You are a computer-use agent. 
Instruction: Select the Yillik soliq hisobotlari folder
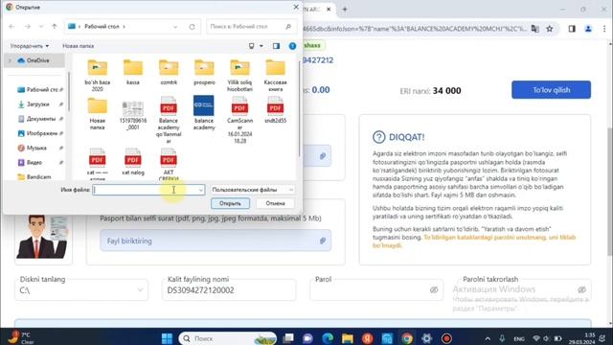pos(239,76)
